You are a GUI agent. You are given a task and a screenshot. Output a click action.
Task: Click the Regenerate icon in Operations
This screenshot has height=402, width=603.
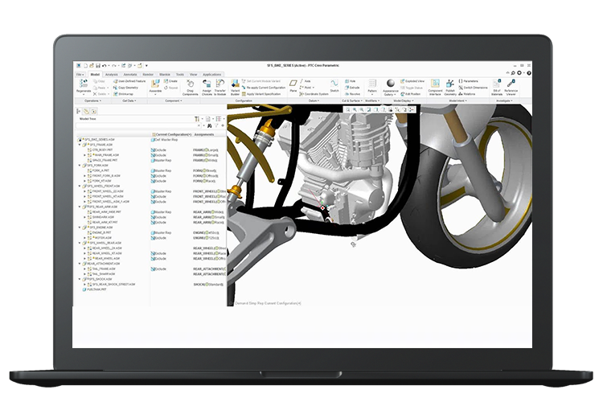(83, 84)
